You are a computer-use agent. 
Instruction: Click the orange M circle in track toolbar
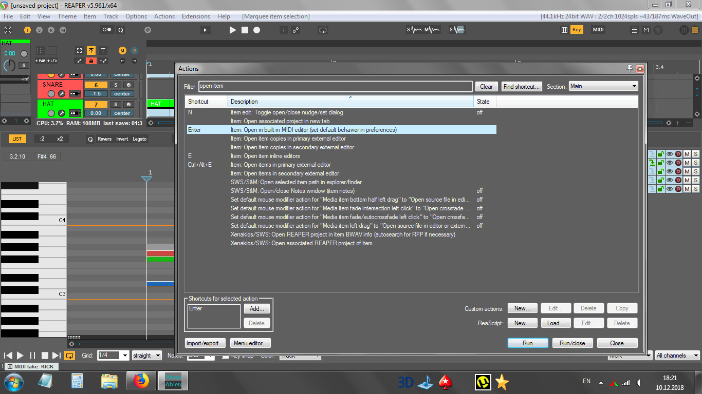122,50
